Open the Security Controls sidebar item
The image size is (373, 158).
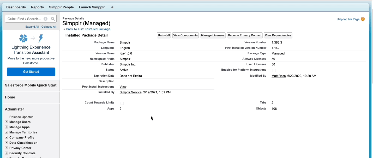click(22, 153)
